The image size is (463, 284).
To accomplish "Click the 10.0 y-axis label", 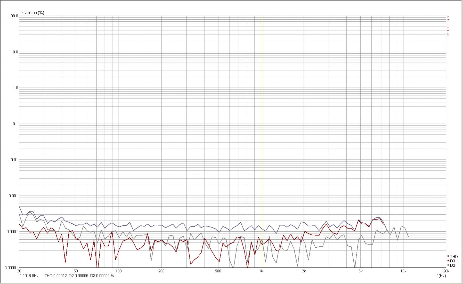I will pyautogui.click(x=14, y=52).
